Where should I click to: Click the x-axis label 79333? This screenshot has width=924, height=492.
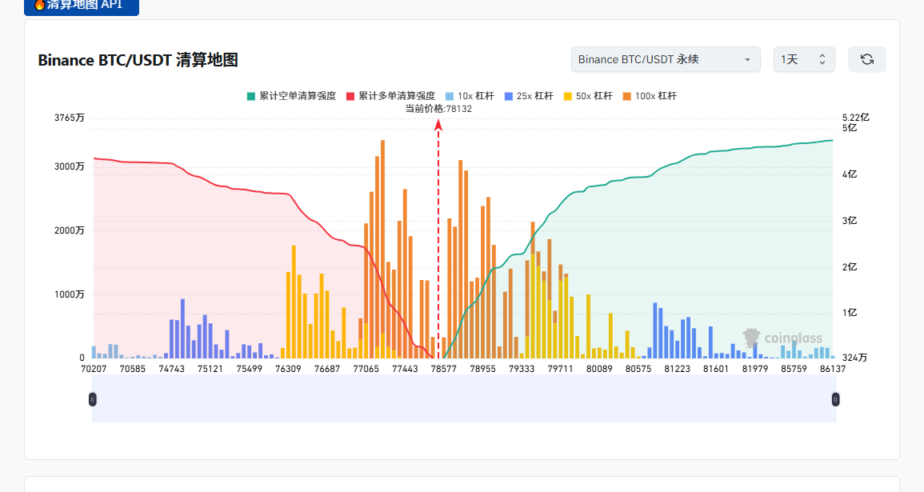point(522,369)
